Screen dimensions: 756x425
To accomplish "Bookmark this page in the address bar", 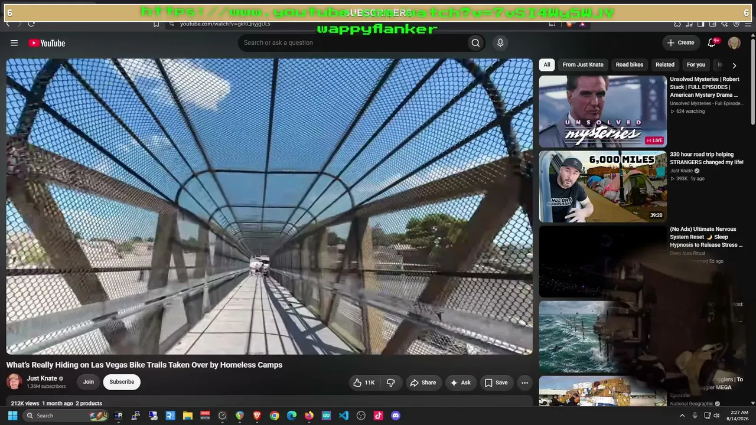I will [x=156, y=24].
